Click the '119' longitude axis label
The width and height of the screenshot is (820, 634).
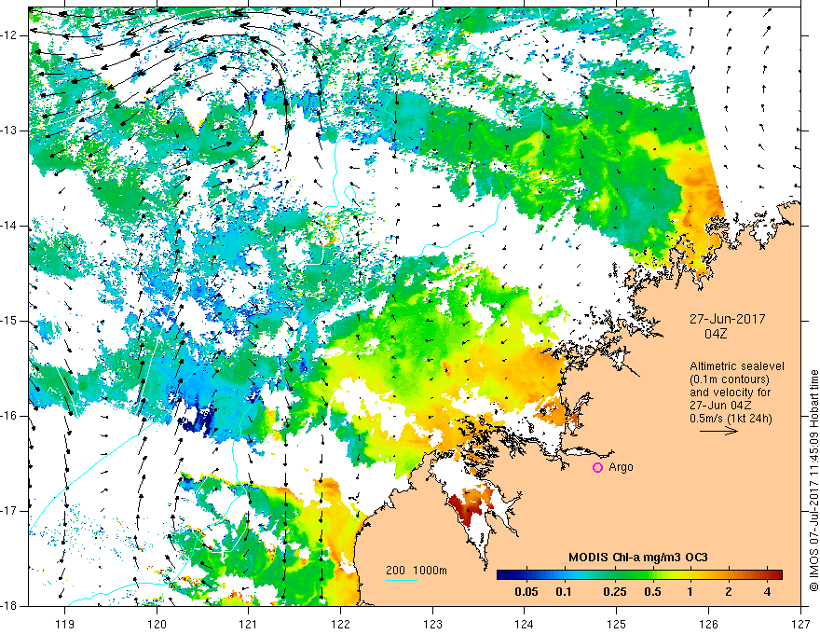pos(65,624)
